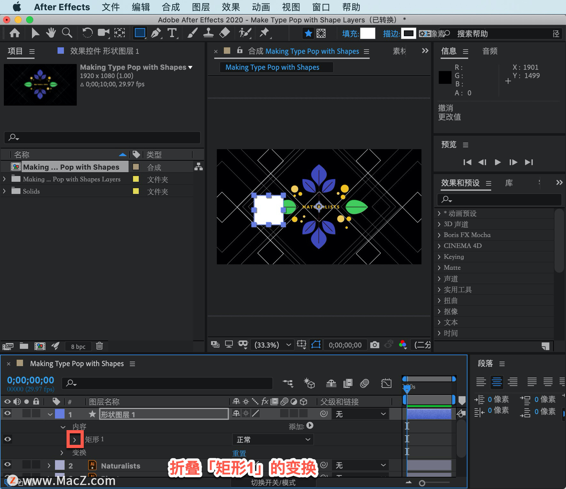This screenshot has height=489, width=566.
Task: Delete selected project item via trash icon
Action: point(99,346)
